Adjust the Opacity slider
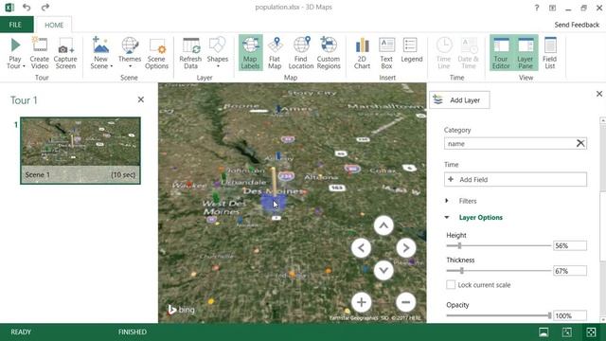The image size is (606, 341). pyautogui.click(x=549, y=315)
